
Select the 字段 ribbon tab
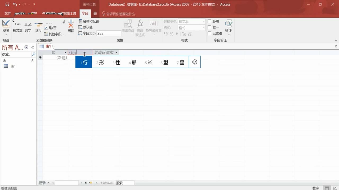point(85,13)
